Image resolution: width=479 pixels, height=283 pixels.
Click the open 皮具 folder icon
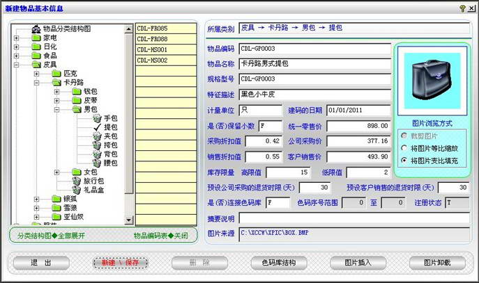[x=36, y=65]
